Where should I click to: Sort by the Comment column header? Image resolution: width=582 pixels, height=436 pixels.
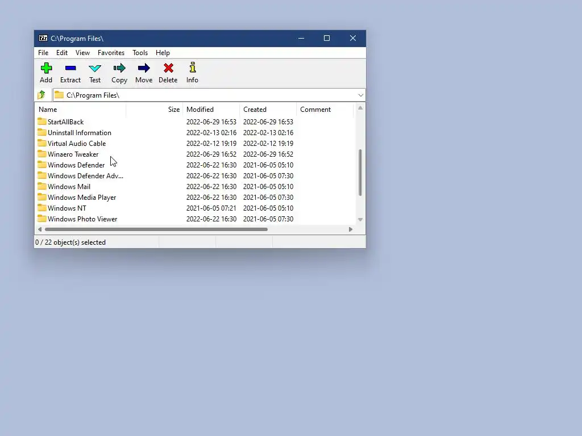click(x=325, y=110)
